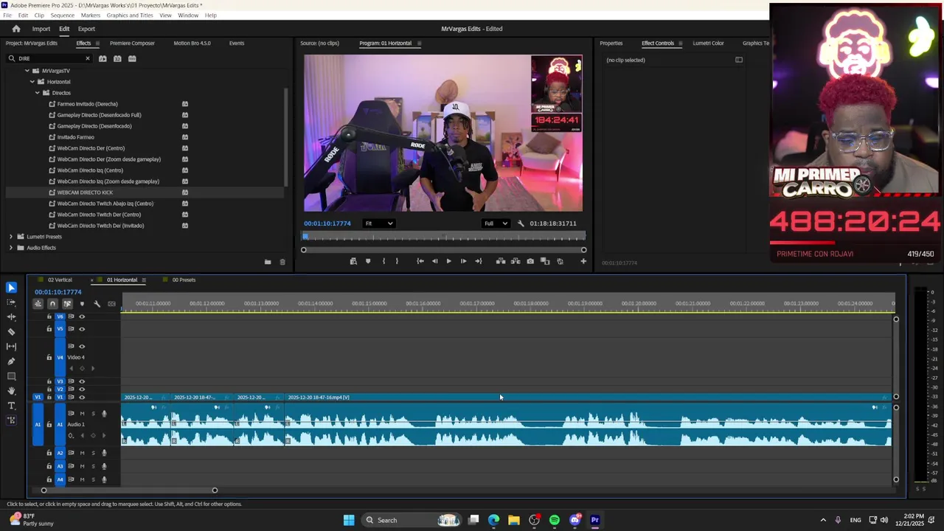Collapse the MrVargasTV folder
The height and width of the screenshot is (531, 944).
27,71
